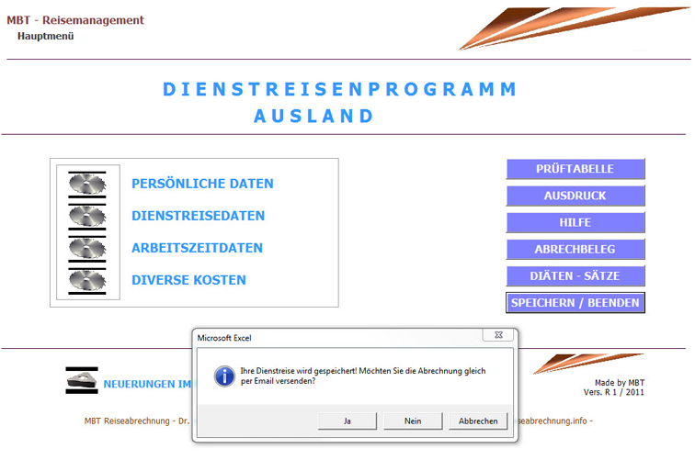Click the saw blade icon beside Dienstreisedaten
Viewport: 695px width, 460px height.
[87, 216]
